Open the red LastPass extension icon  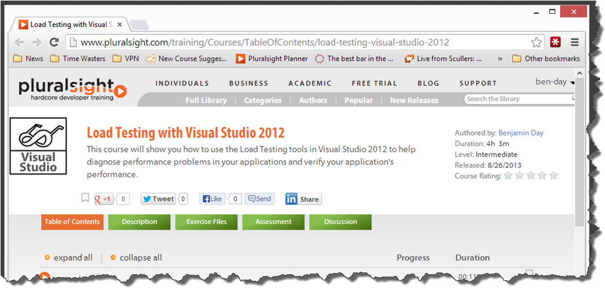tap(555, 43)
